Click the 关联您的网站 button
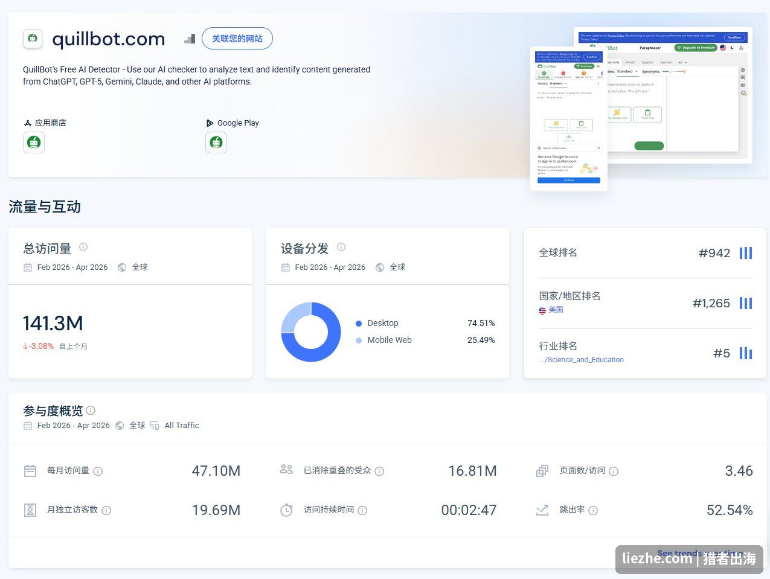This screenshot has height=579, width=770. point(237,39)
